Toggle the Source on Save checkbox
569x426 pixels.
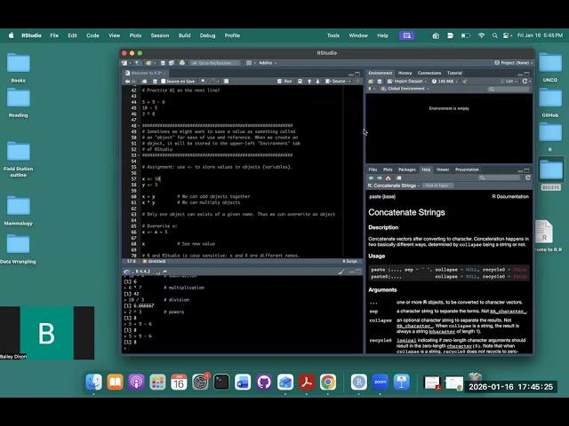[164, 81]
